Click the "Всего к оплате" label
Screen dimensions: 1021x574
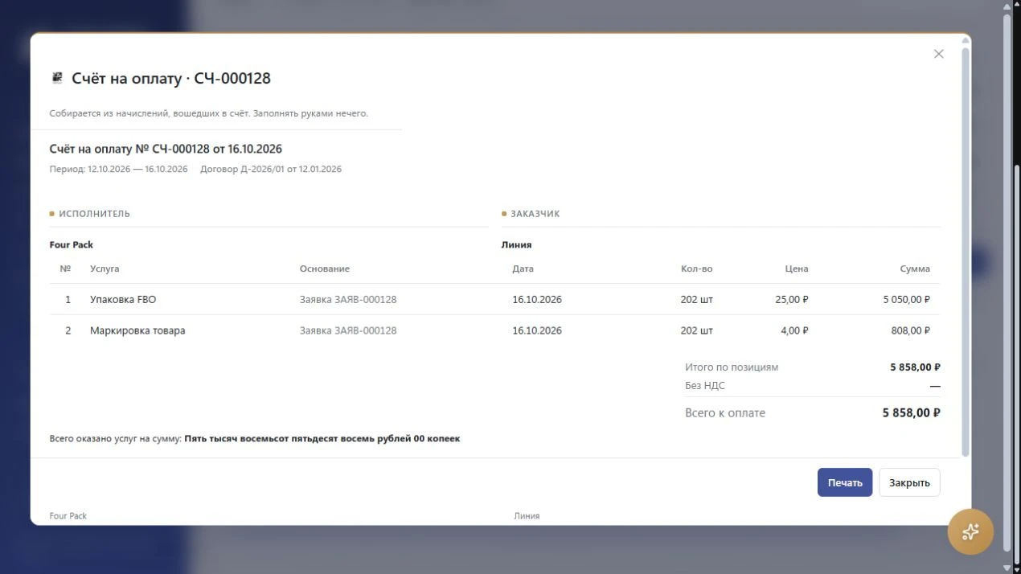tap(725, 412)
